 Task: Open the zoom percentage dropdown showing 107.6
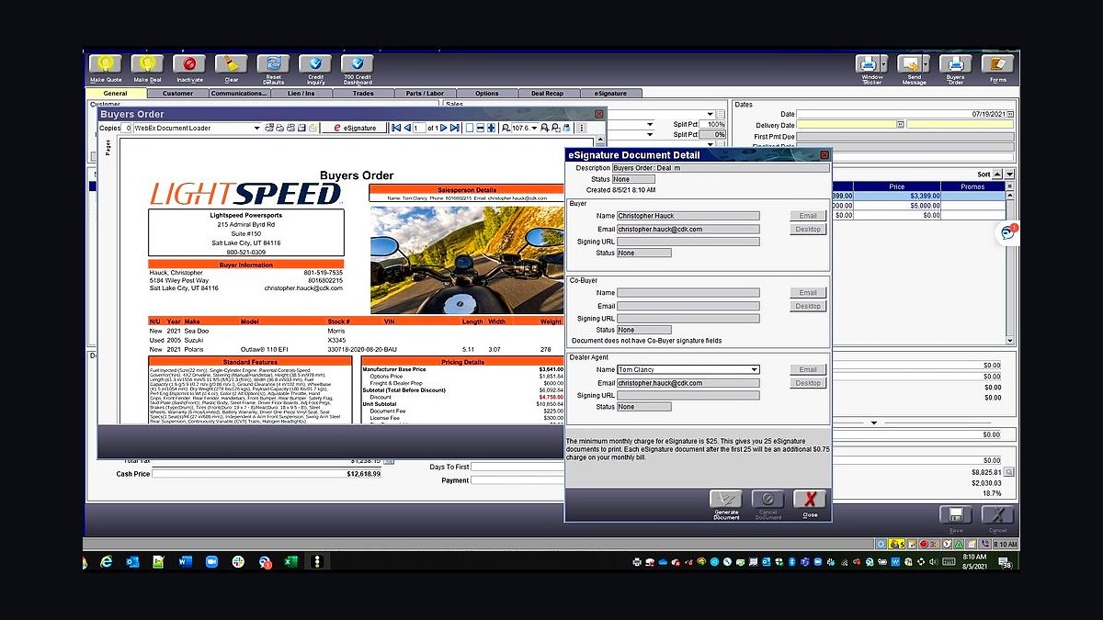point(534,128)
